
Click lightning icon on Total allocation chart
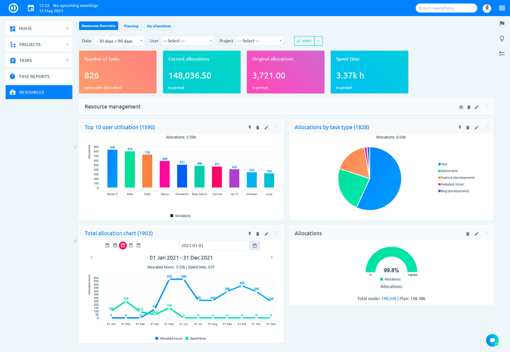[x=250, y=234]
